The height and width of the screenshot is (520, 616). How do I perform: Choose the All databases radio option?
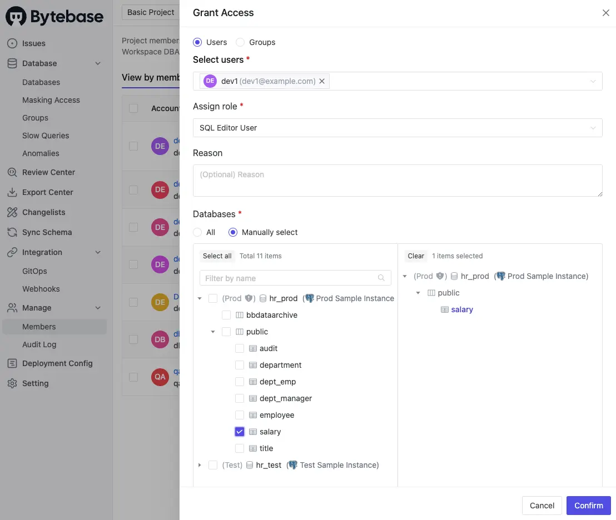[197, 232]
